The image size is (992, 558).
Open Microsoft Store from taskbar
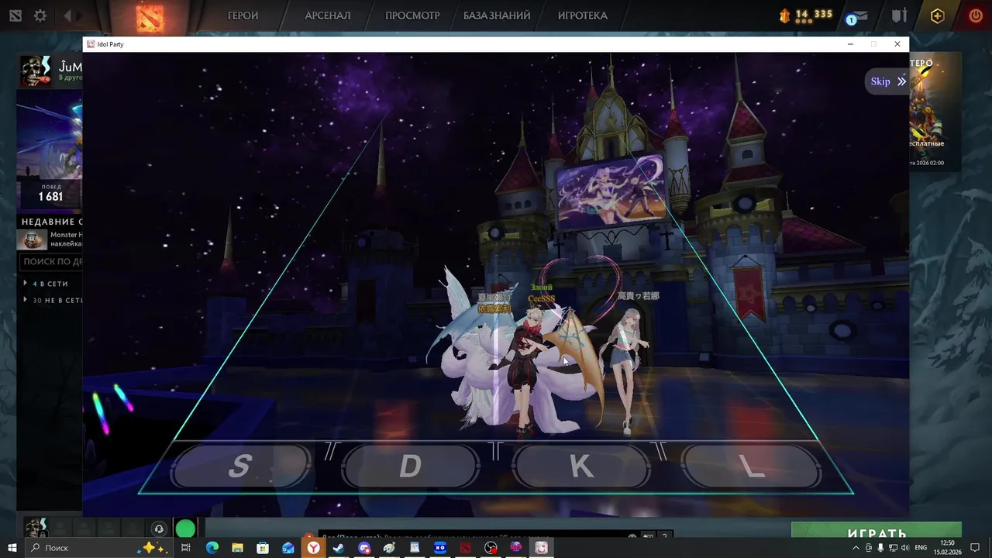click(263, 548)
